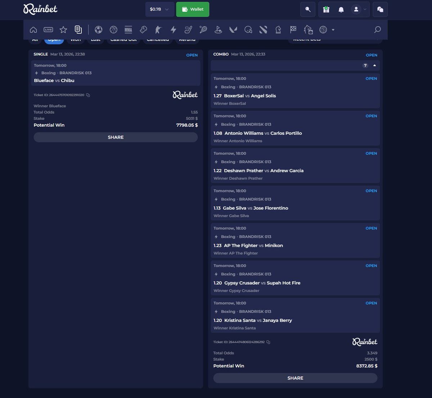Select the golf sport icon
The width and height of the screenshot is (432, 398).
(x=218, y=30)
